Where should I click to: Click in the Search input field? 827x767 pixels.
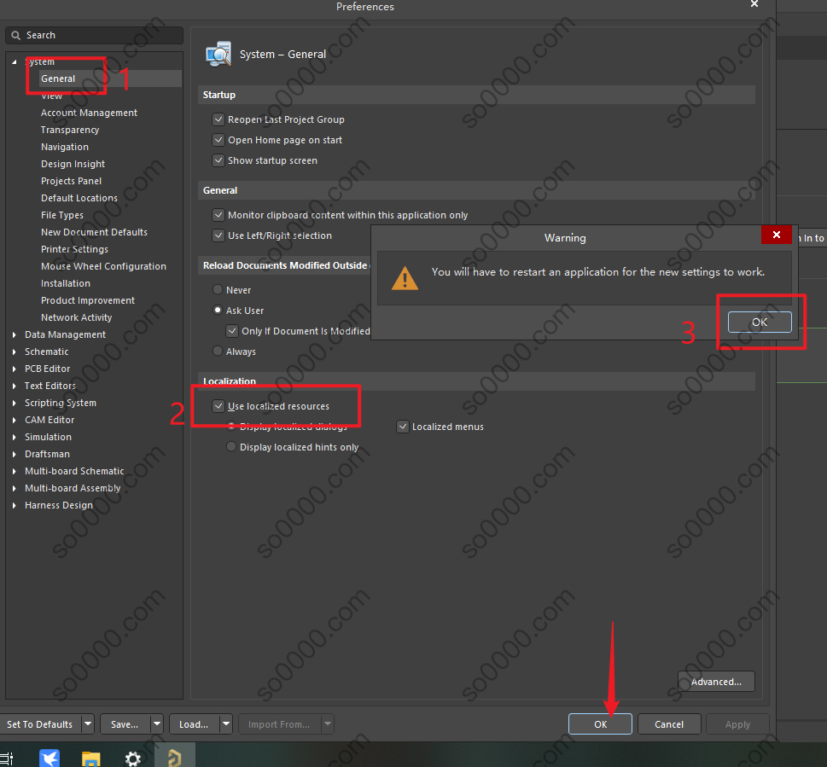(95, 35)
